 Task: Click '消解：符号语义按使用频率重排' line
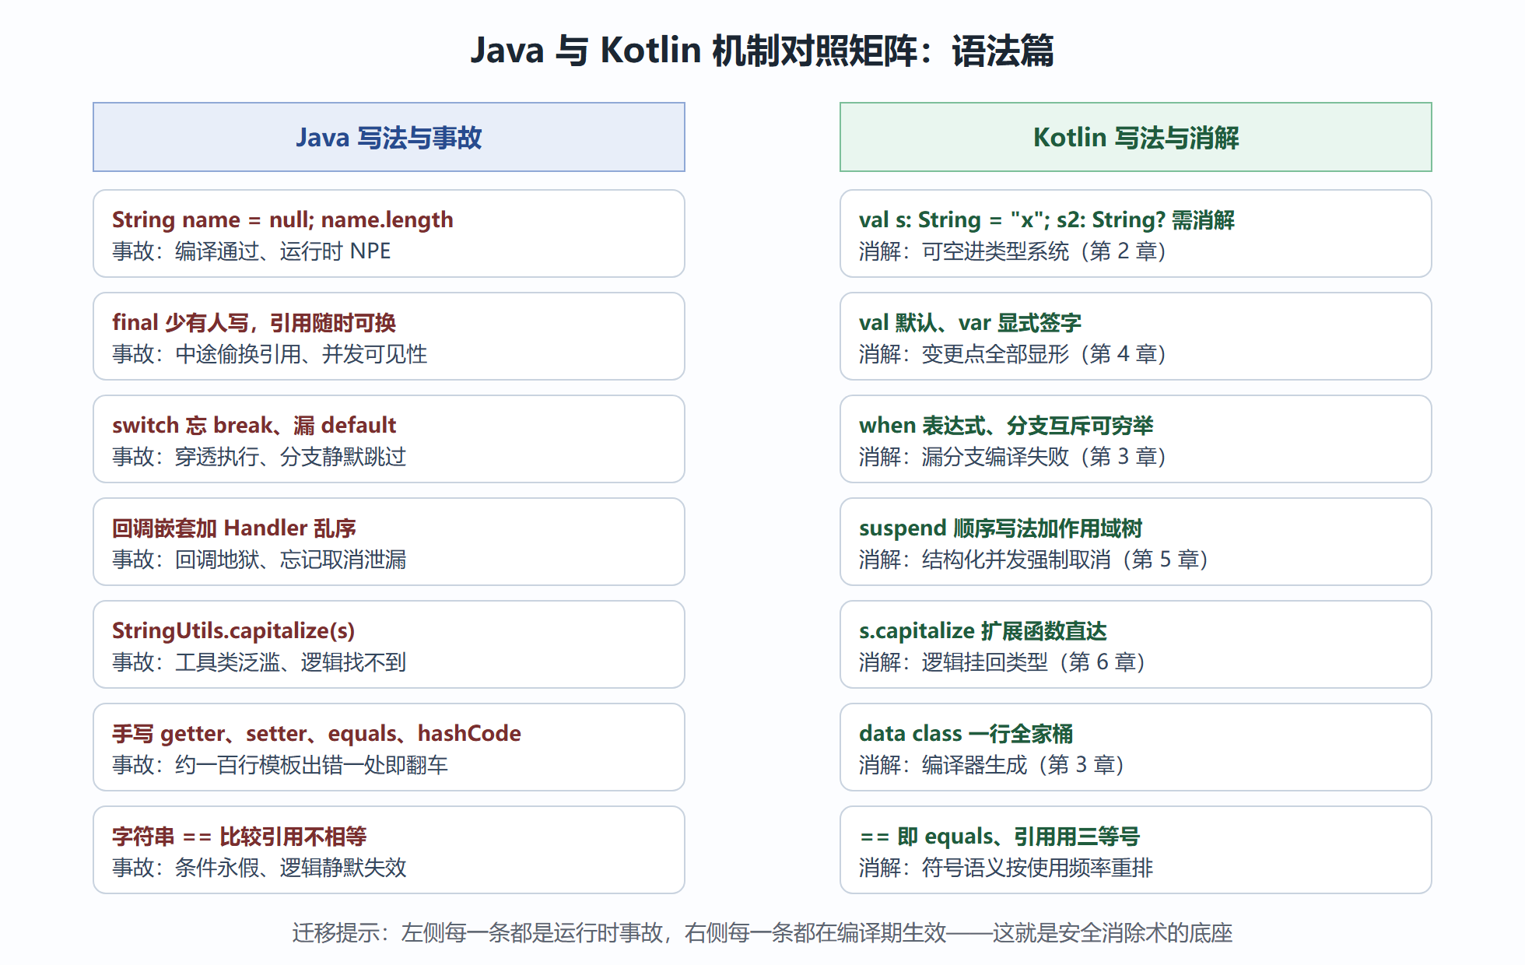1006,868
